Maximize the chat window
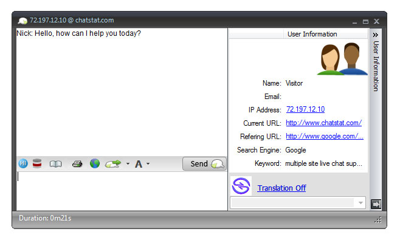400x243 pixels. [365, 22]
